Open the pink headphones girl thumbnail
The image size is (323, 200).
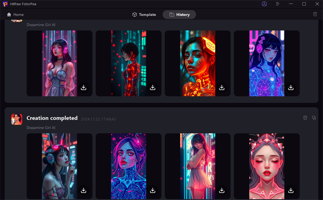pyautogui.click(x=59, y=63)
